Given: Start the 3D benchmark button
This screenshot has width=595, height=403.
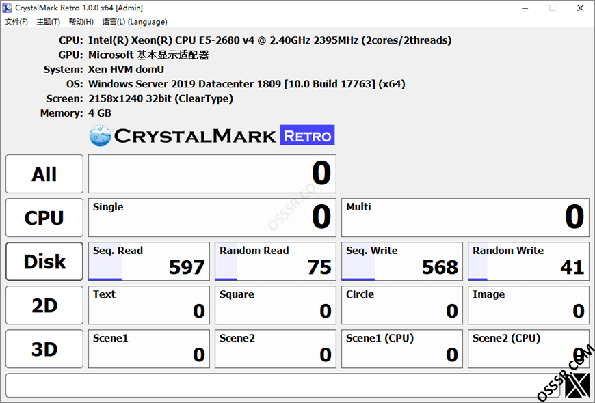Looking at the screenshot, I should 44,349.
